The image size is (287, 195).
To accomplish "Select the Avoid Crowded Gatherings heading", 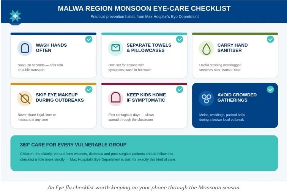I will pos(237,97).
